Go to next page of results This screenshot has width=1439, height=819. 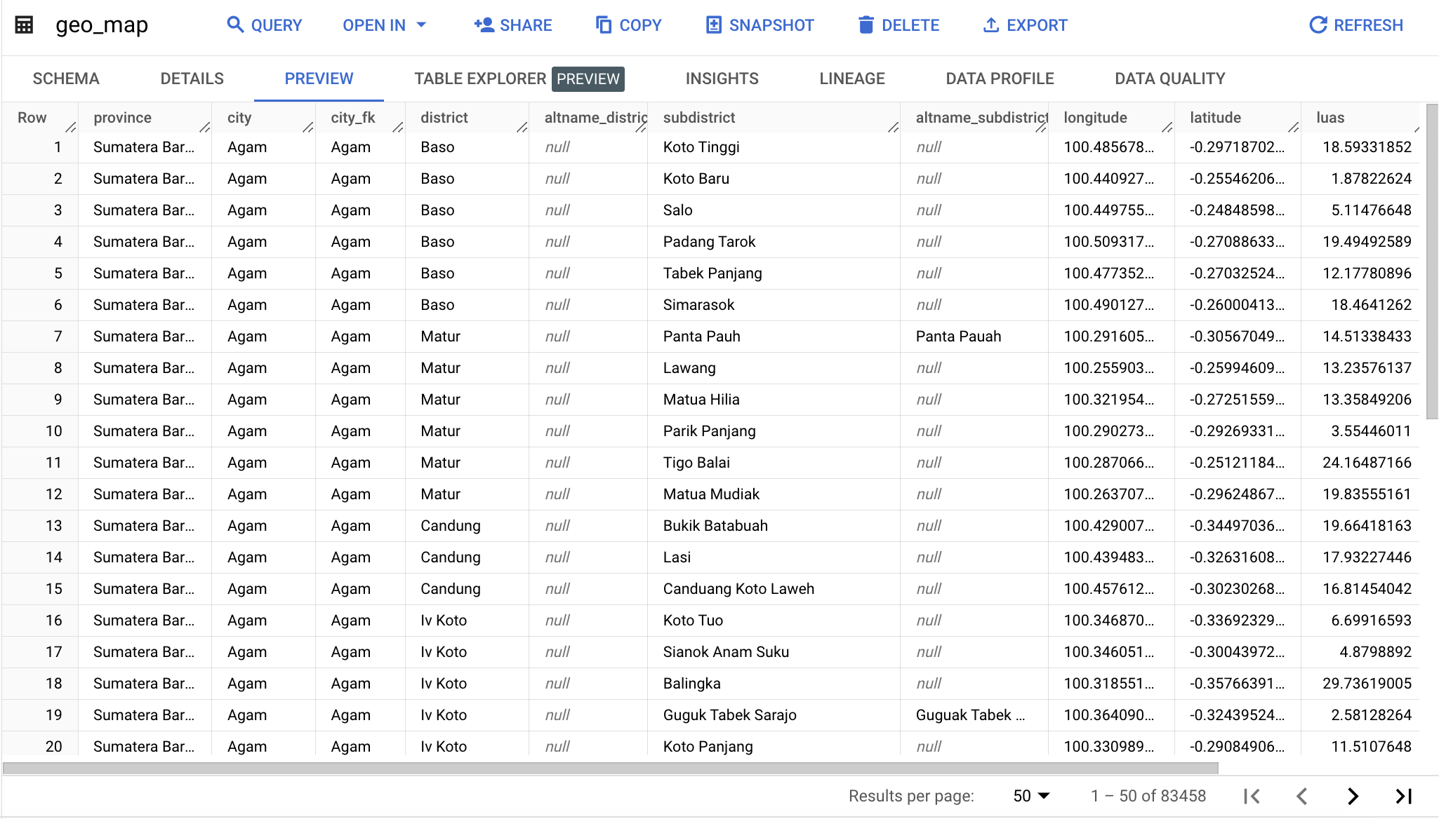pos(1353,796)
